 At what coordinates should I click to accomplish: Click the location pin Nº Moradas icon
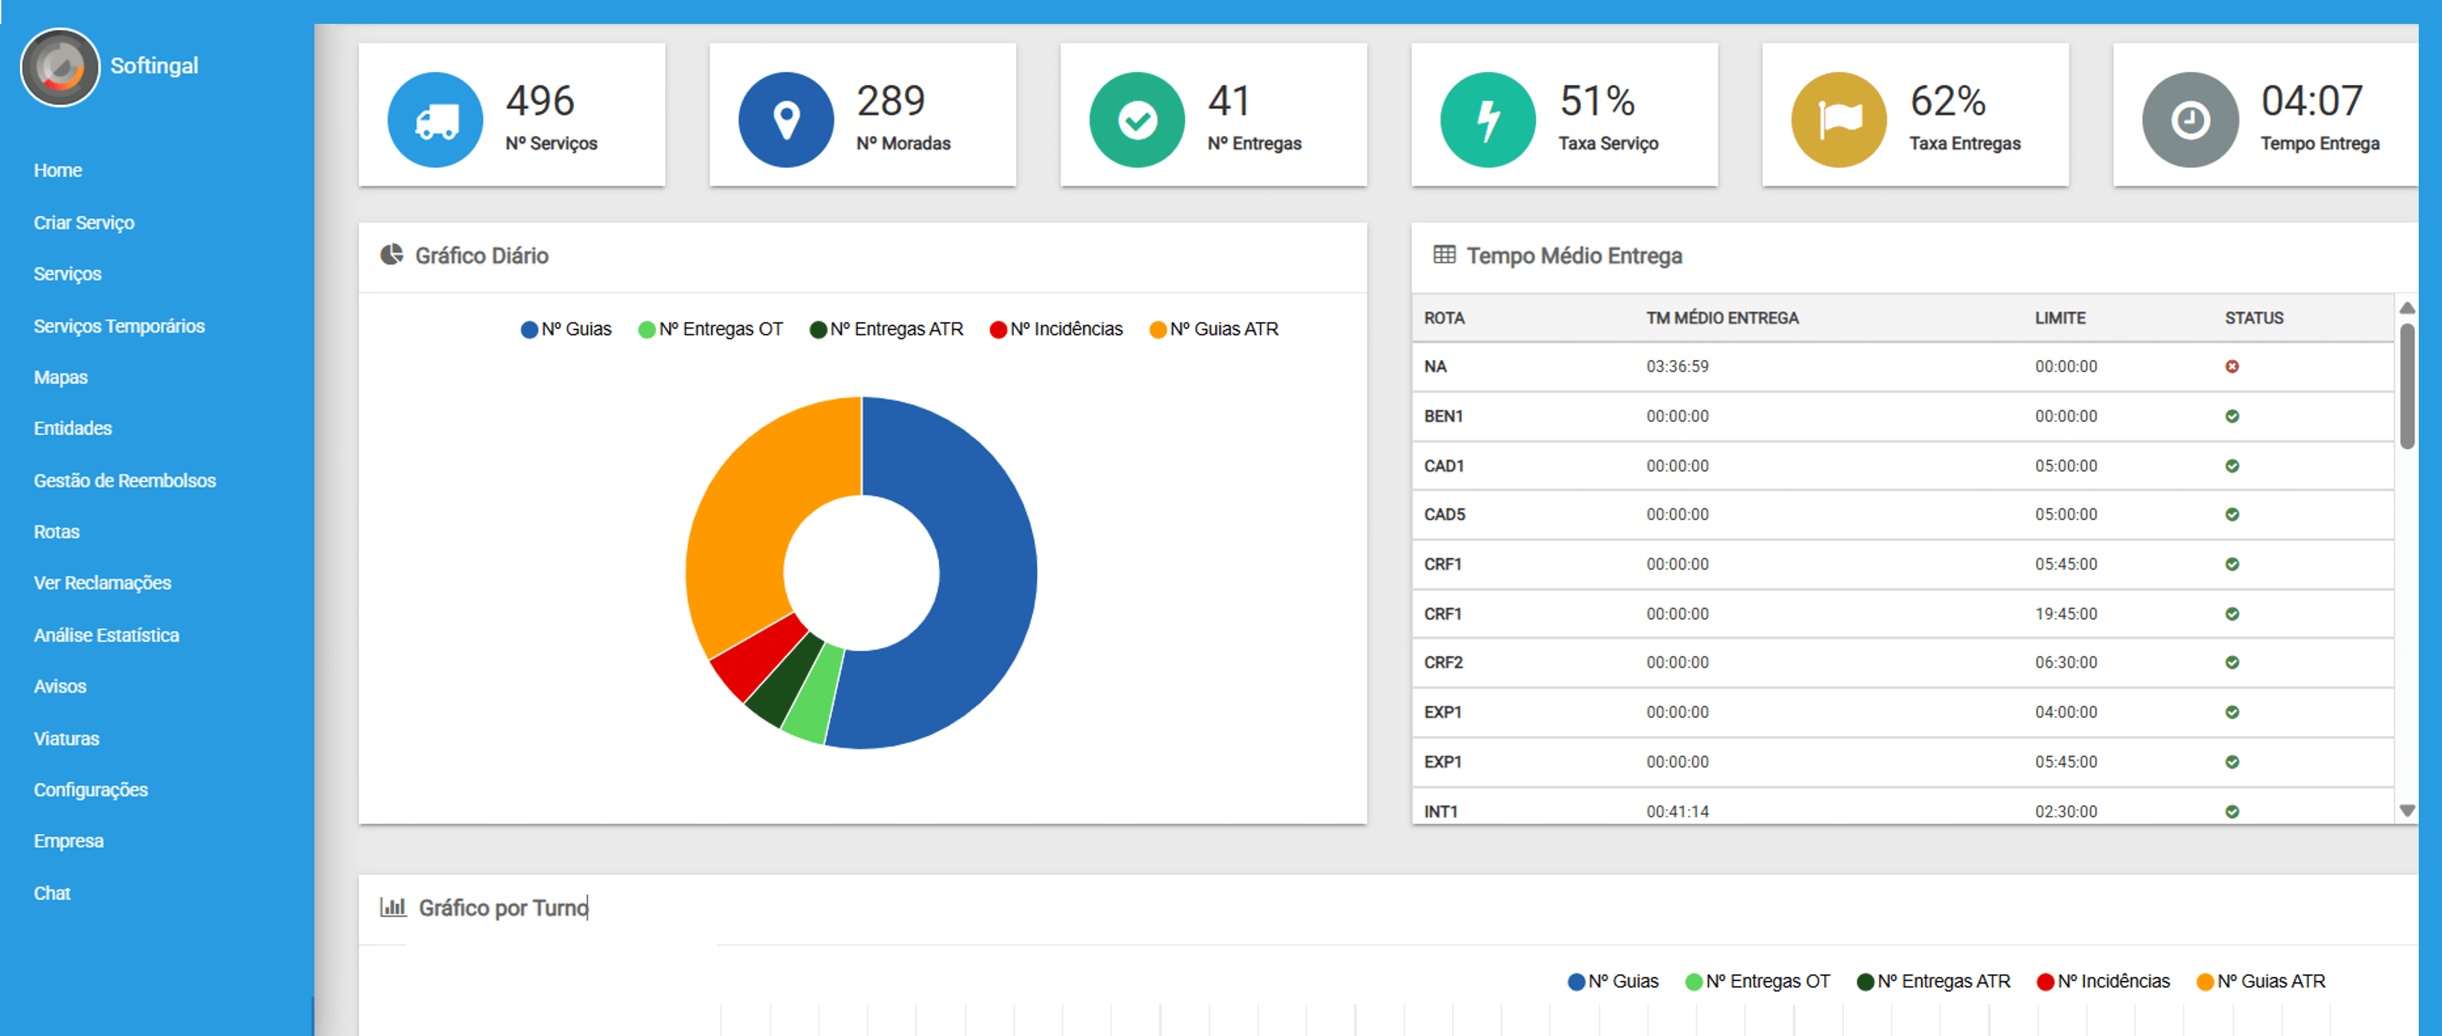[786, 120]
